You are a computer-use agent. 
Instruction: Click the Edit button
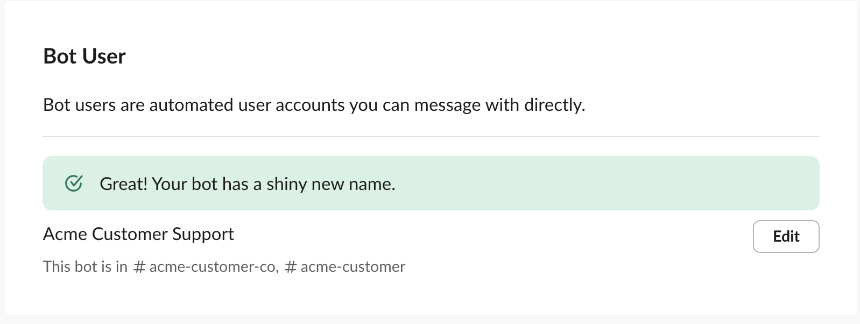786,236
